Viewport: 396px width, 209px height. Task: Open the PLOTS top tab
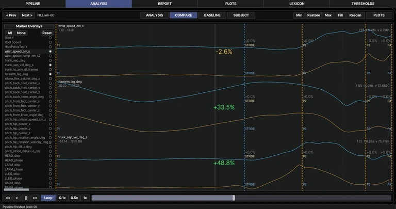(x=230, y=4)
